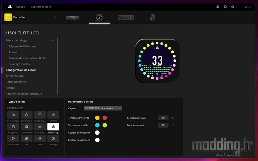Viewport: 258px width, 161px height.
Task: Select the Turbo screen preset
Action: point(40,139)
